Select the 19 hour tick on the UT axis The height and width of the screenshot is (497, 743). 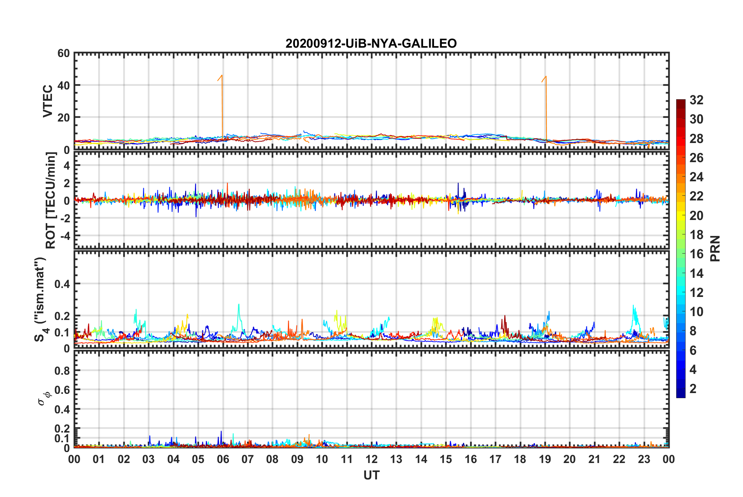click(x=545, y=459)
